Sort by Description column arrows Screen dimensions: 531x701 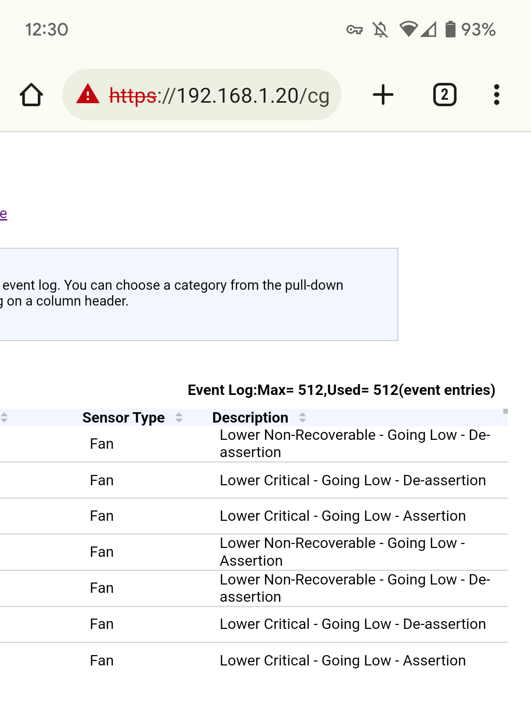coord(303,418)
